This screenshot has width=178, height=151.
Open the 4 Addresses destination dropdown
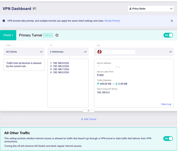pos(68,52)
